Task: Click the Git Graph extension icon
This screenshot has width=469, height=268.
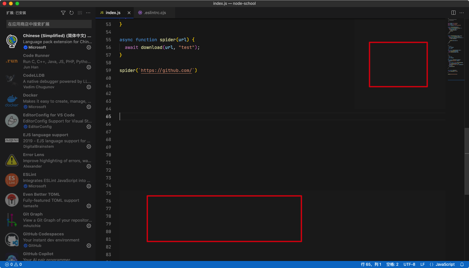Action: click(12, 220)
